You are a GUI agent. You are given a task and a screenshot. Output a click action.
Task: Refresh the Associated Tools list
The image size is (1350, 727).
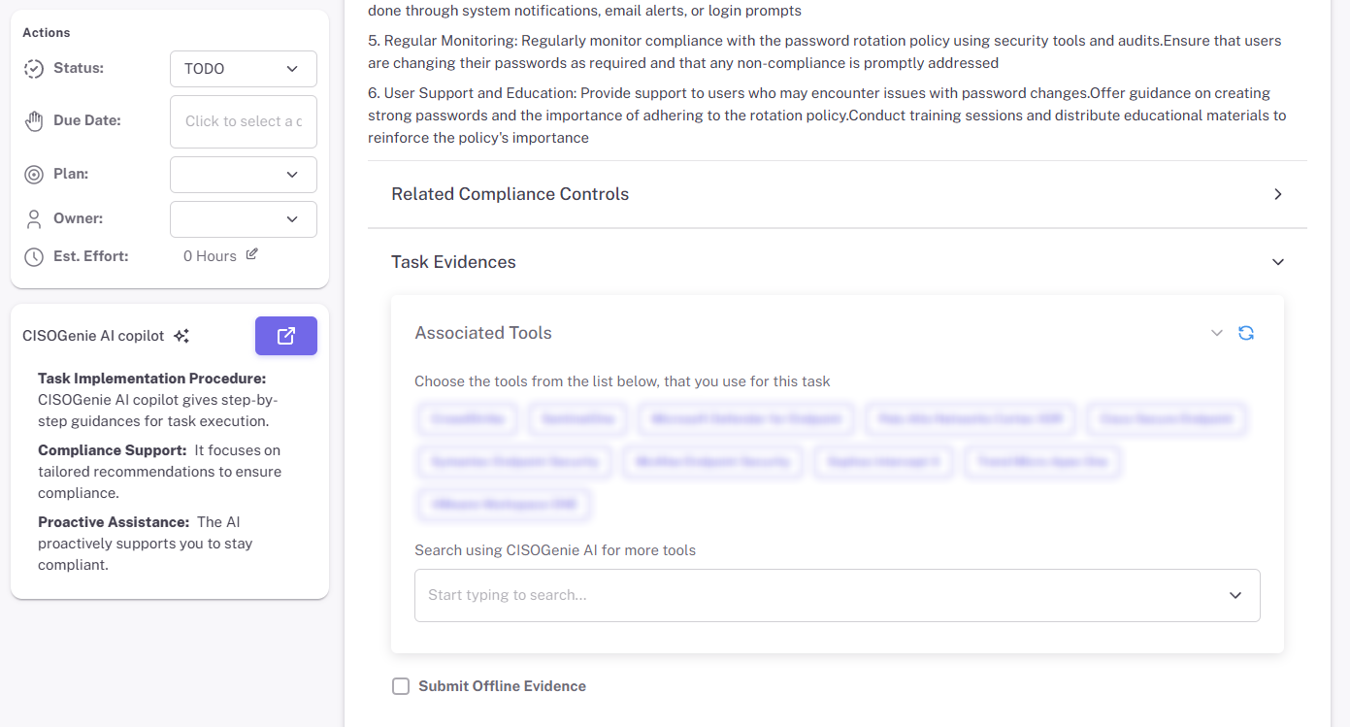pos(1246,333)
